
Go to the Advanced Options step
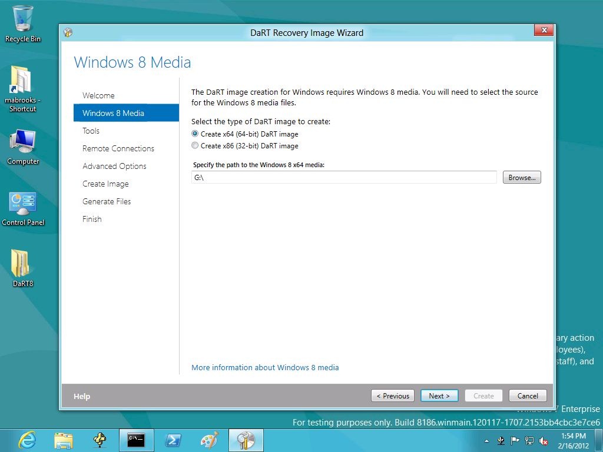click(x=114, y=166)
